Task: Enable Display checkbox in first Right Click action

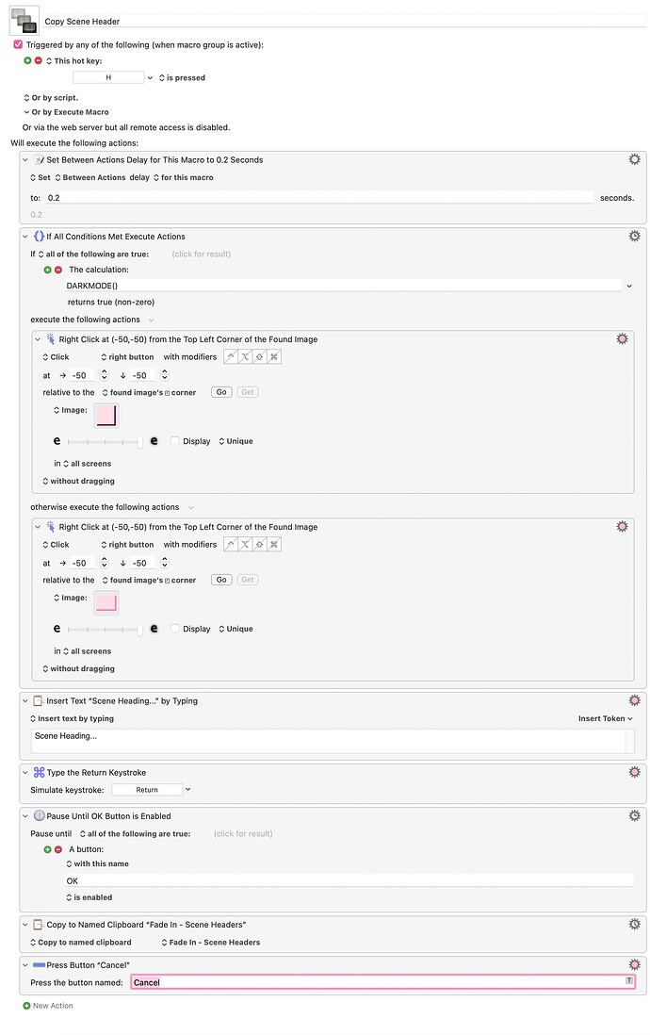Action: (175, 441)
